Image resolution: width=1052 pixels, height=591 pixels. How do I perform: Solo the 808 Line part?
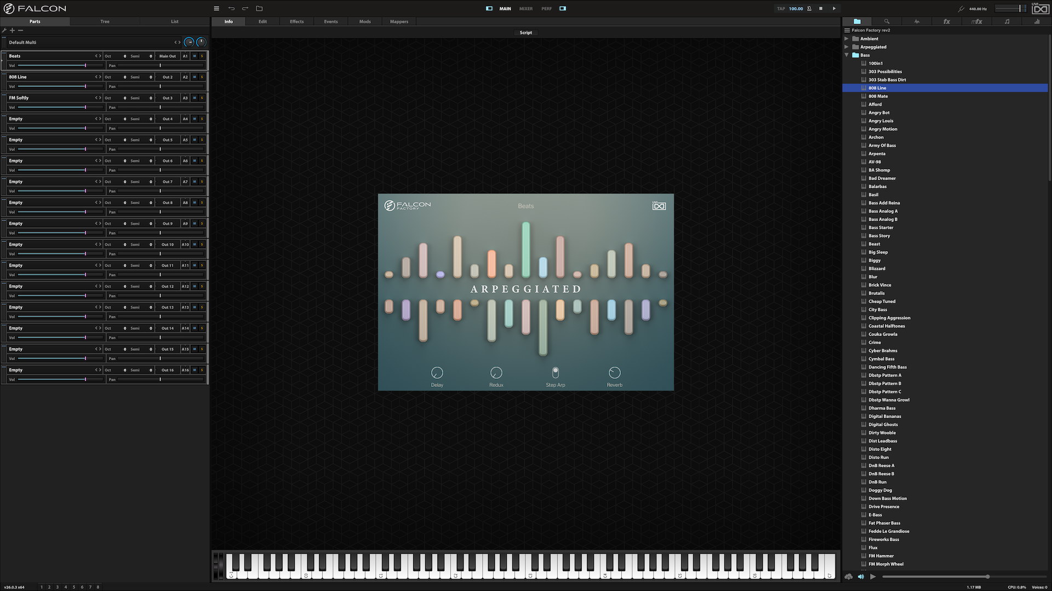coord(202,77)
